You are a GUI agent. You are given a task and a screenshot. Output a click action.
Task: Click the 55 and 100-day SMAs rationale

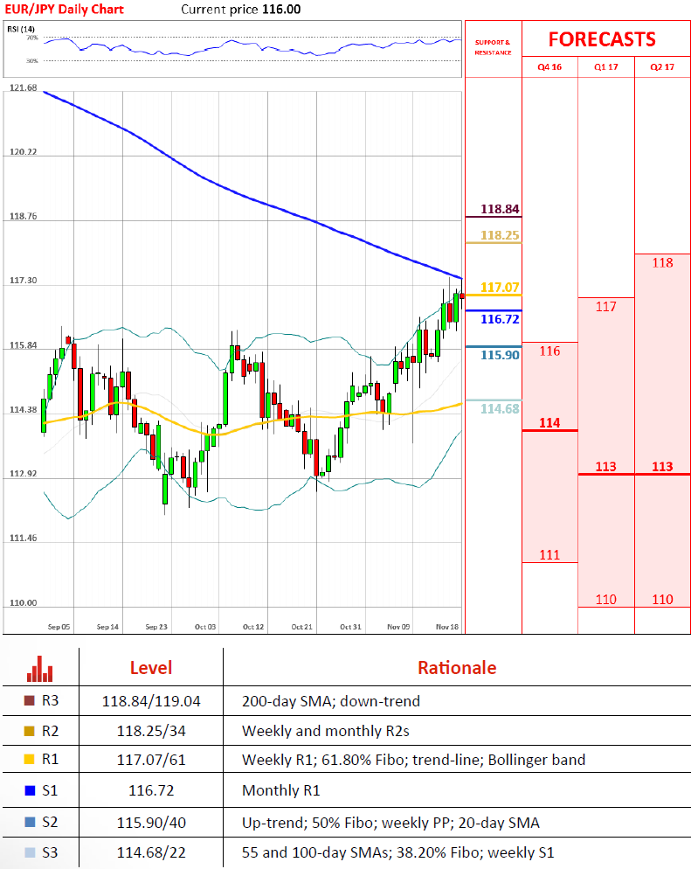pyautogui.click(x=397, y=852)
